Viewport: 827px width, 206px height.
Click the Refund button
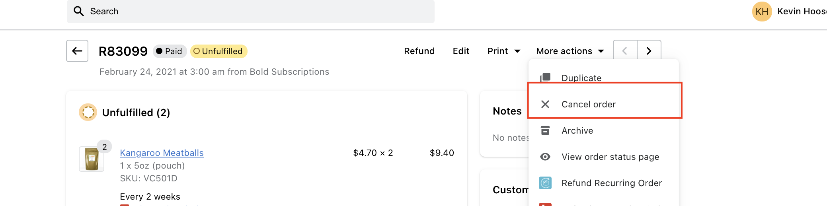419,51
